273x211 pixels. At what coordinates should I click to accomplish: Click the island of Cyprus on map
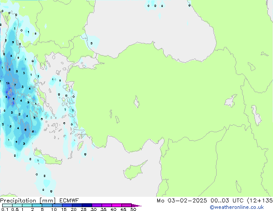click(x=133, y=169)
